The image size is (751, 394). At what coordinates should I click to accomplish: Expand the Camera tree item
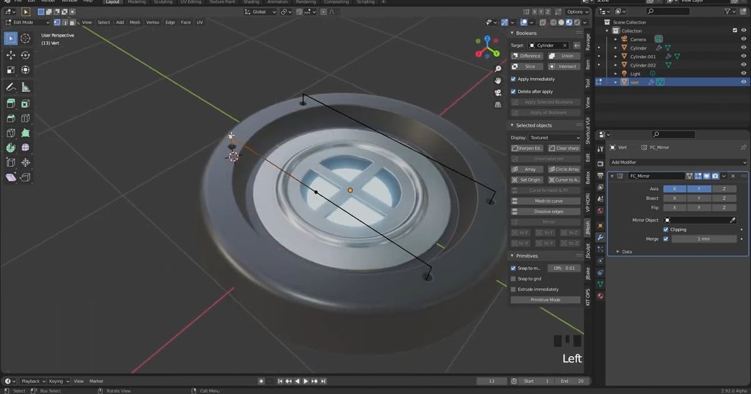[x=616, y=39]
